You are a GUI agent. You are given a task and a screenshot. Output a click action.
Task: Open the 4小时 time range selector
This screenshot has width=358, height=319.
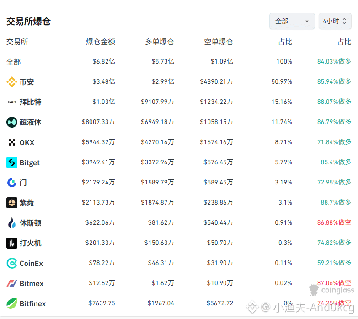click(335, 21)
